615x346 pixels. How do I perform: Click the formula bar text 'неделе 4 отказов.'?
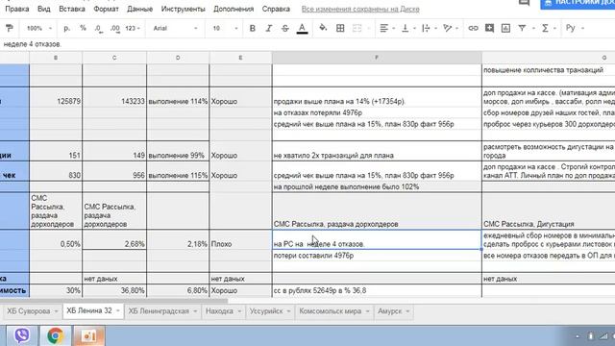[x=32, y=44]
